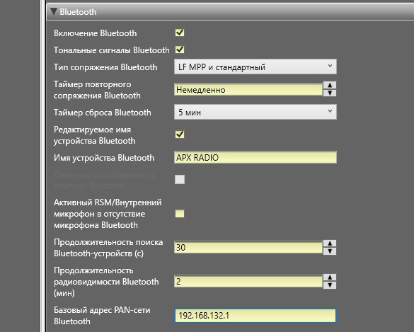Decrease Bluetooth search duration with down arrow
Screen dimensions: 414x332
(330, 251)
